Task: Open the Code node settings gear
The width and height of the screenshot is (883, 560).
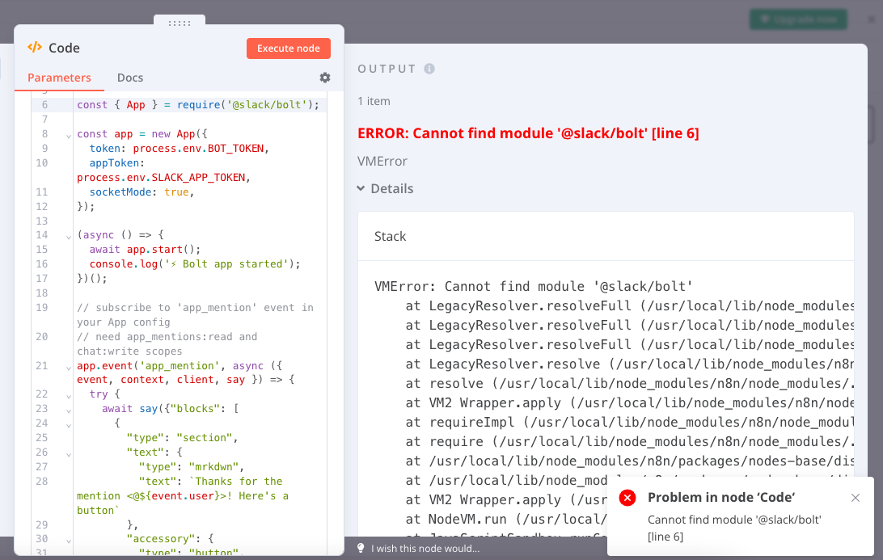Action: (x=324, y=78)
